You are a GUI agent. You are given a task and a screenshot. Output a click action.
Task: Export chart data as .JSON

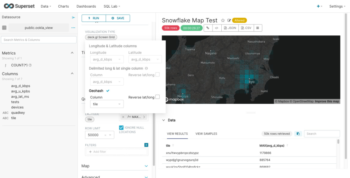230,28
